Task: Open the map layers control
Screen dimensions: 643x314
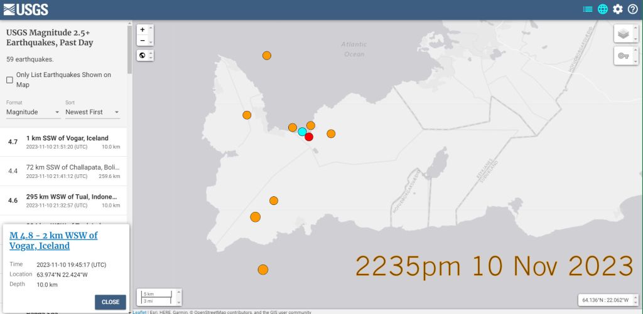Action: coord(623,34)
